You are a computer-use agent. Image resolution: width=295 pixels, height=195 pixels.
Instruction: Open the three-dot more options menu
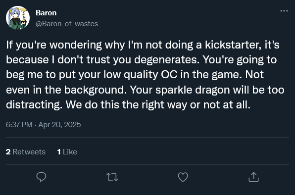284,11
